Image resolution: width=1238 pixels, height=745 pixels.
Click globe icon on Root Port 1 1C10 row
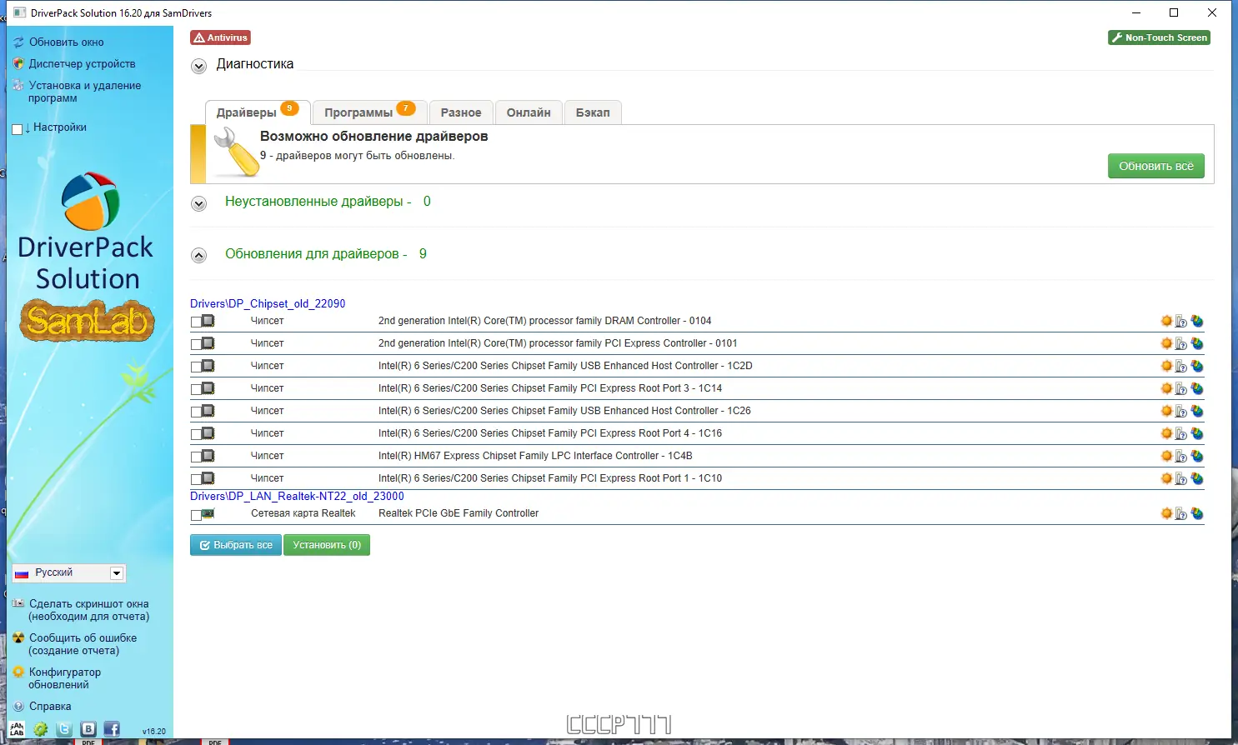pyautogui.click(x=1197, y=478)
